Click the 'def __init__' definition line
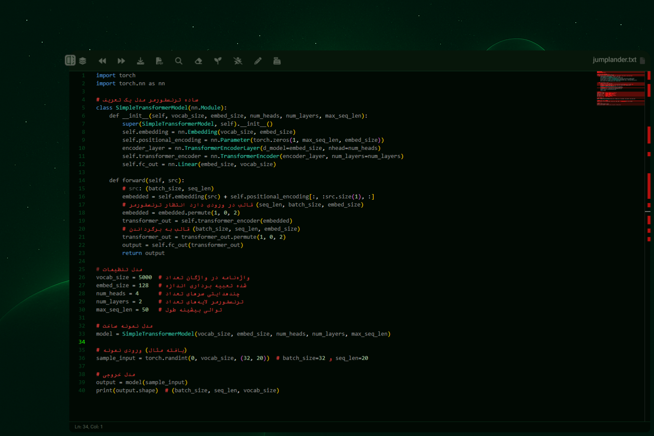This screenshot has width=654, height=436. [x=238, y=116]
